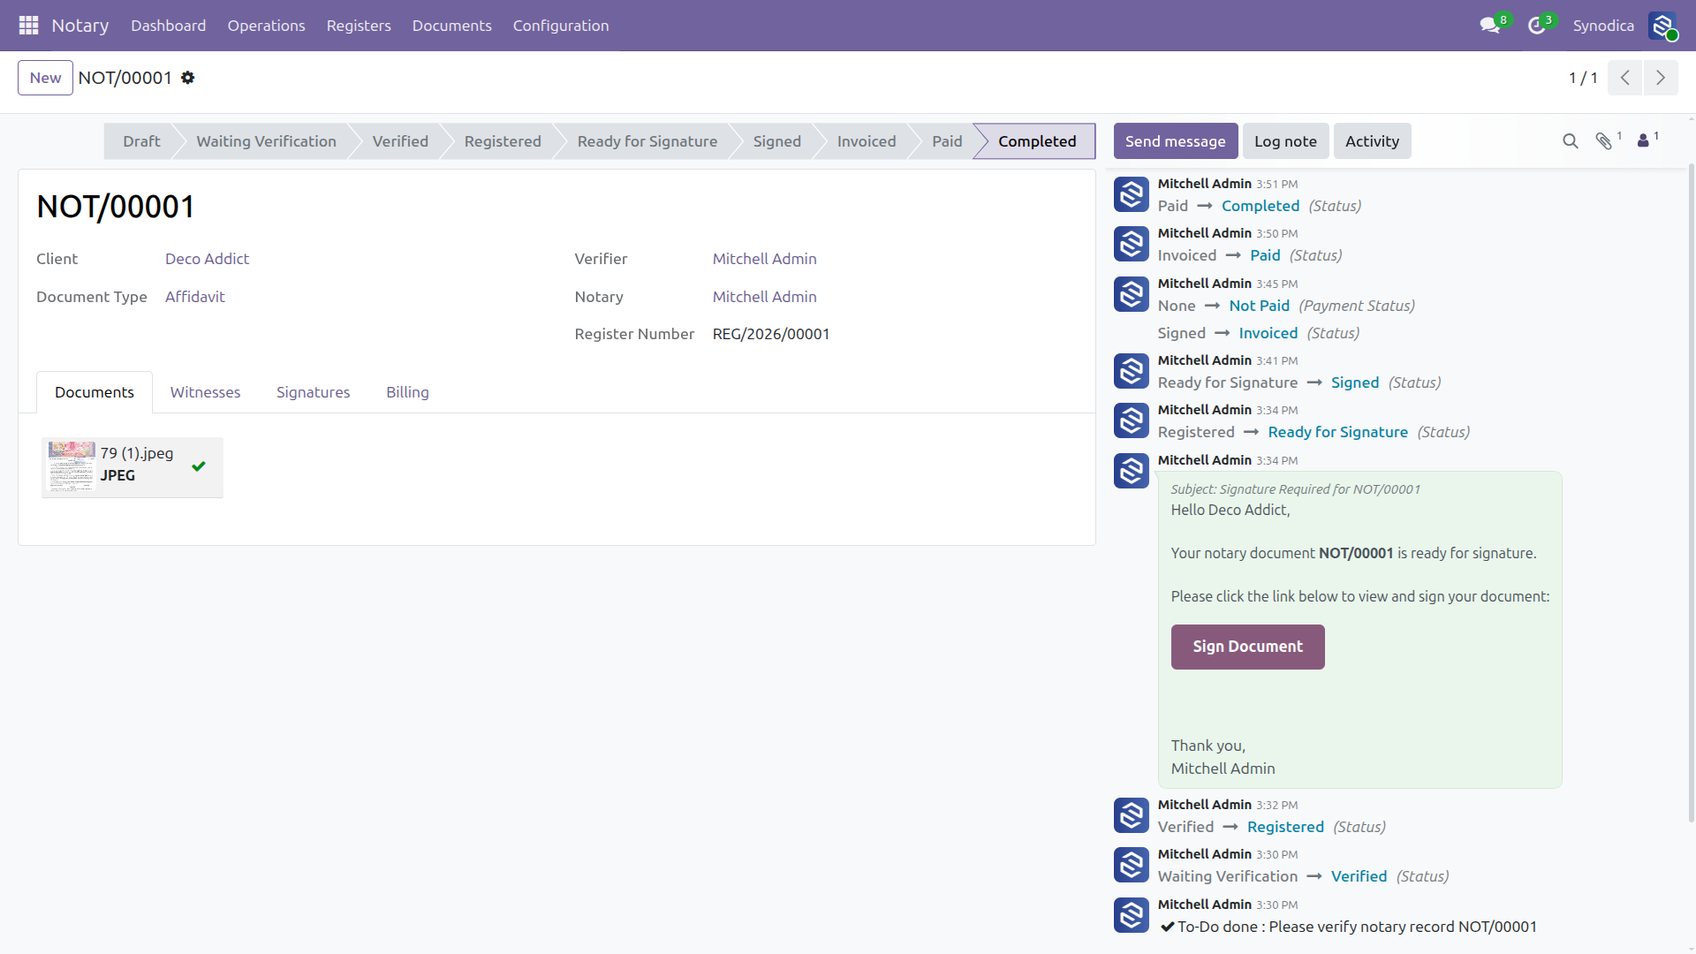Open the attachments paperclip icon
The width and height of the screenshot is (1696, 954).
click(x=1604, y=141)
